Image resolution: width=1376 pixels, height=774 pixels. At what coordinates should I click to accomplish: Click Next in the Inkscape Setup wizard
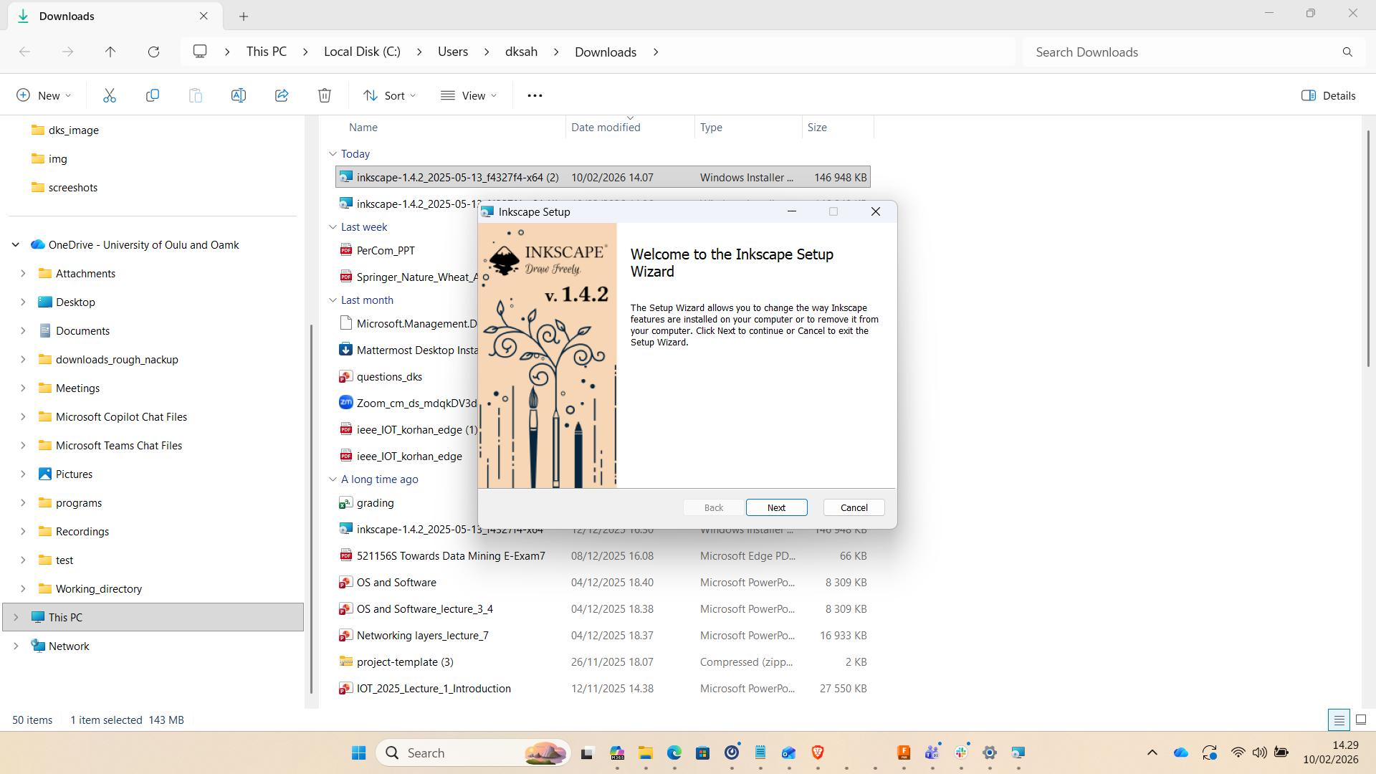coord(776,507)
